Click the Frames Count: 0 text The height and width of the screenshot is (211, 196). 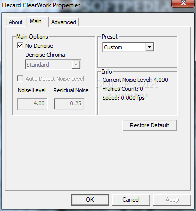tap(122, 89)
